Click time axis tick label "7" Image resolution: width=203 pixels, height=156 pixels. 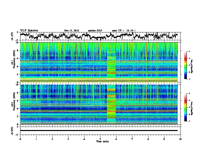(132, 139)
